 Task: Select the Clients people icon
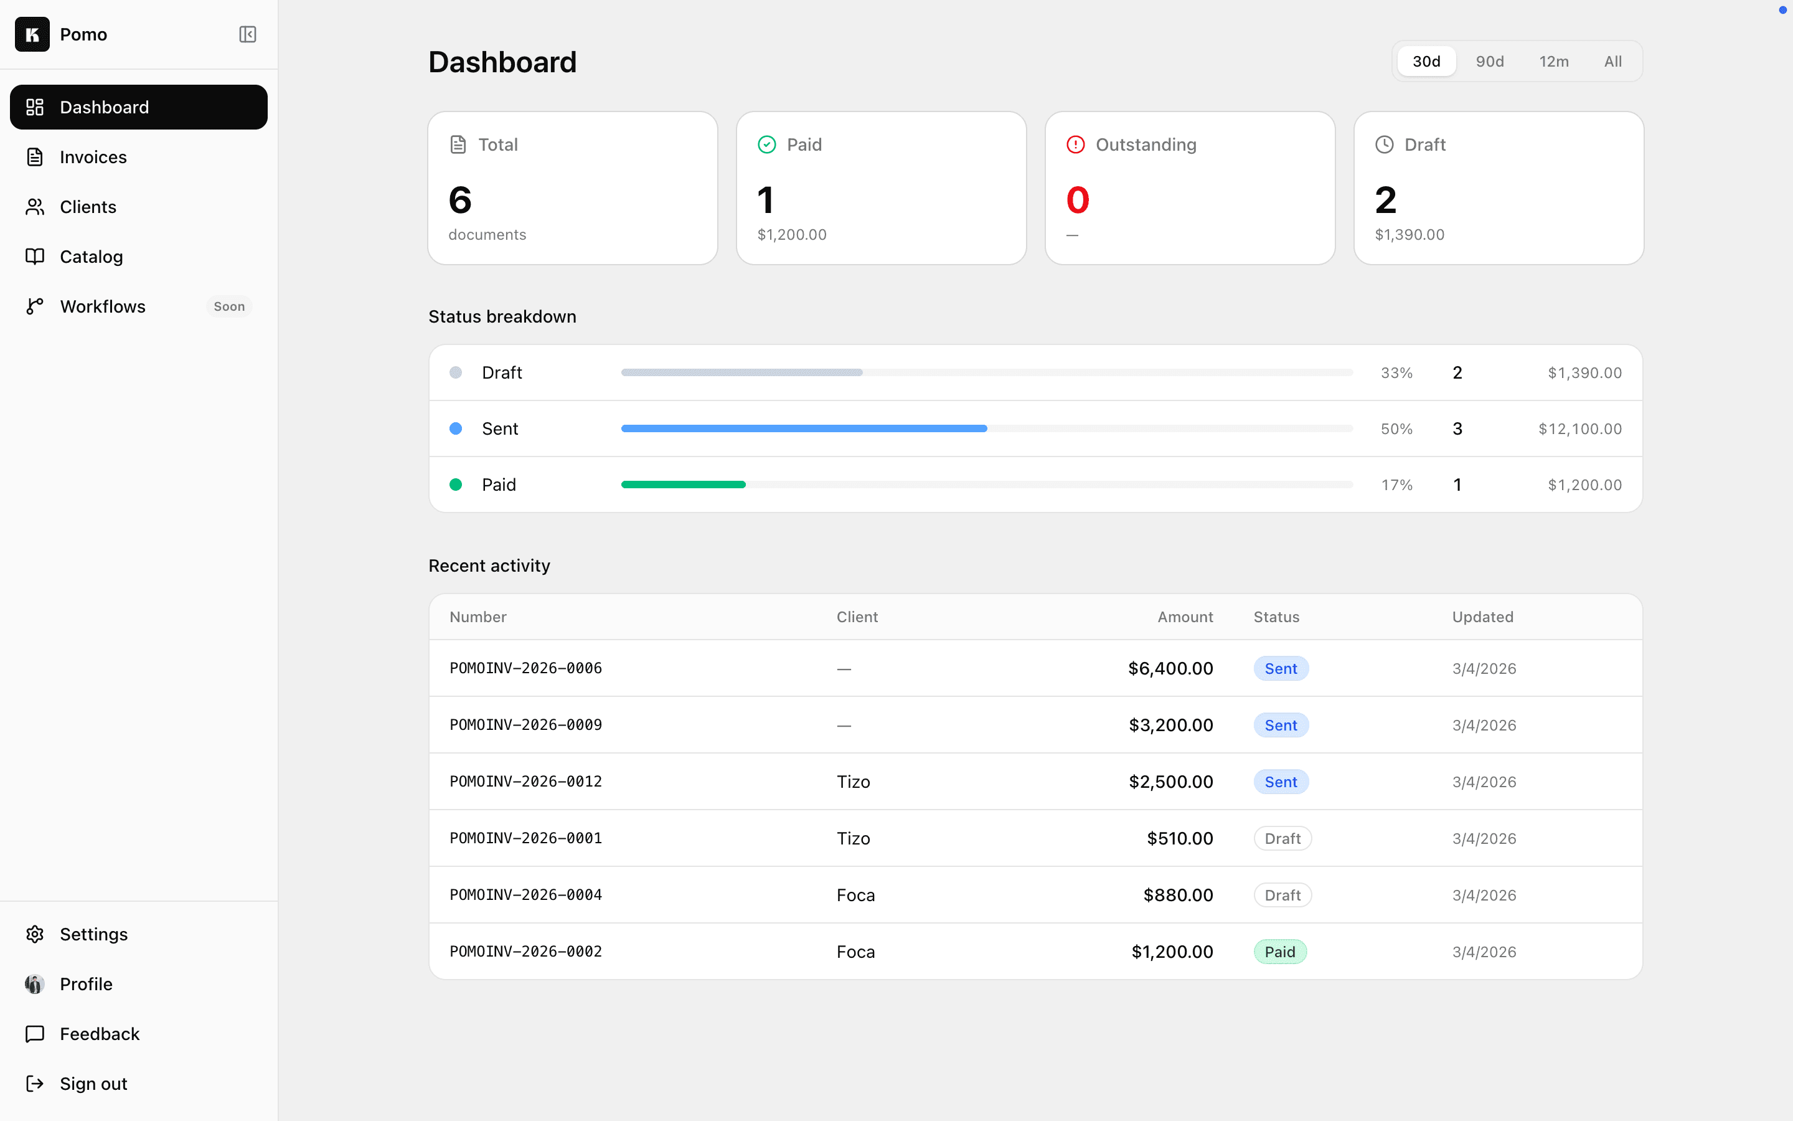(35, 206)
